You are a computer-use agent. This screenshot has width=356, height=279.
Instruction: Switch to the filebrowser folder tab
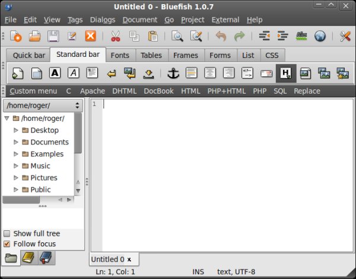click(11, 258)
